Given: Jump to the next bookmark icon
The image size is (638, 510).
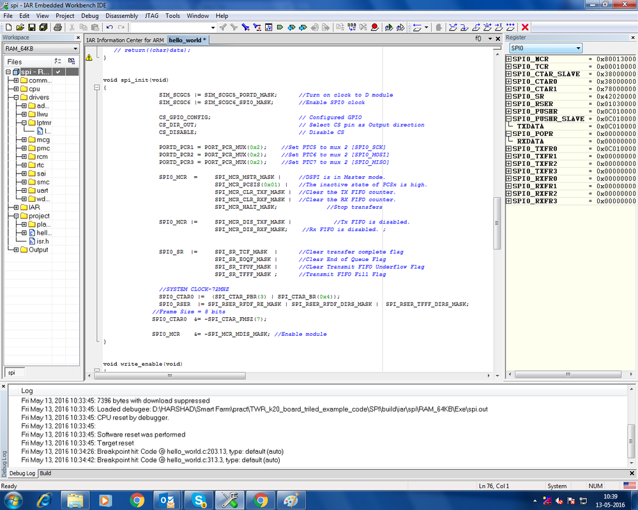Looking at the screenshot, I should tap(303, 27).
